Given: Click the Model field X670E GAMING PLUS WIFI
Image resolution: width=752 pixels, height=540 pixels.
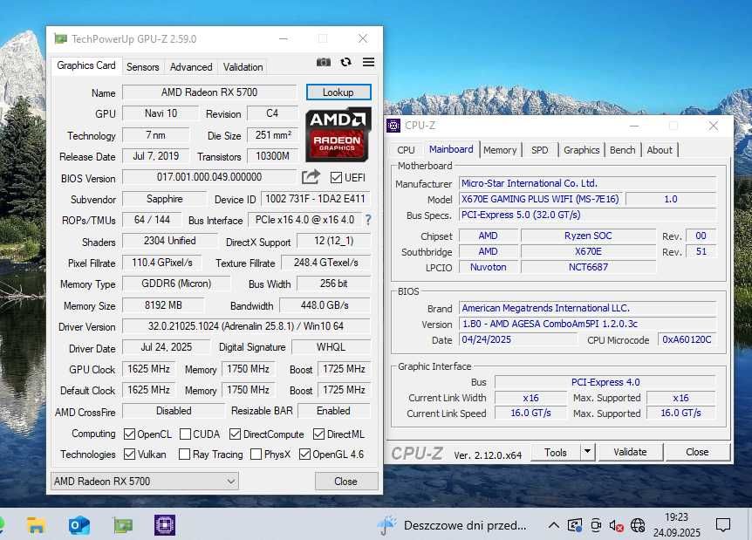Looking at the screenshot, I should [540, 199].
